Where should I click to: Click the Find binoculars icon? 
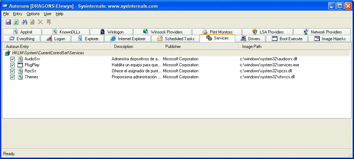[24, 22]
